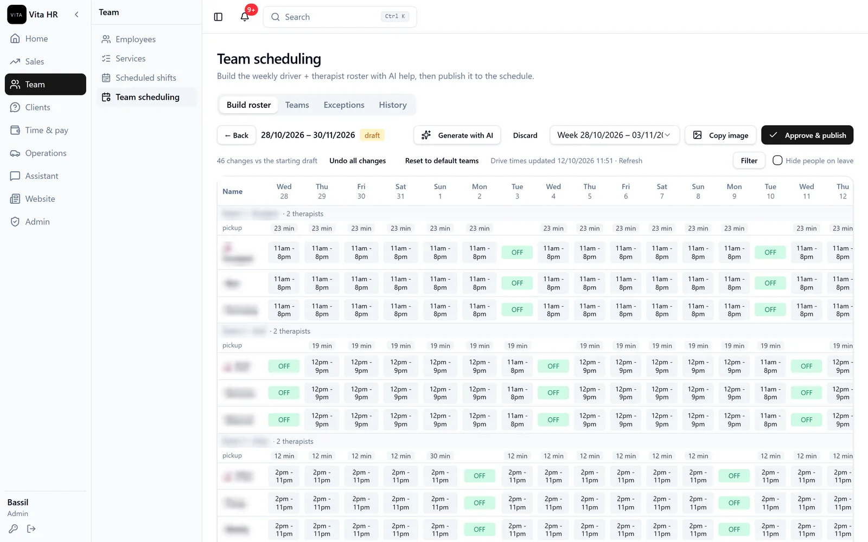Click the log out icon
Screen dimensions: 868x542
coord(31,529)
